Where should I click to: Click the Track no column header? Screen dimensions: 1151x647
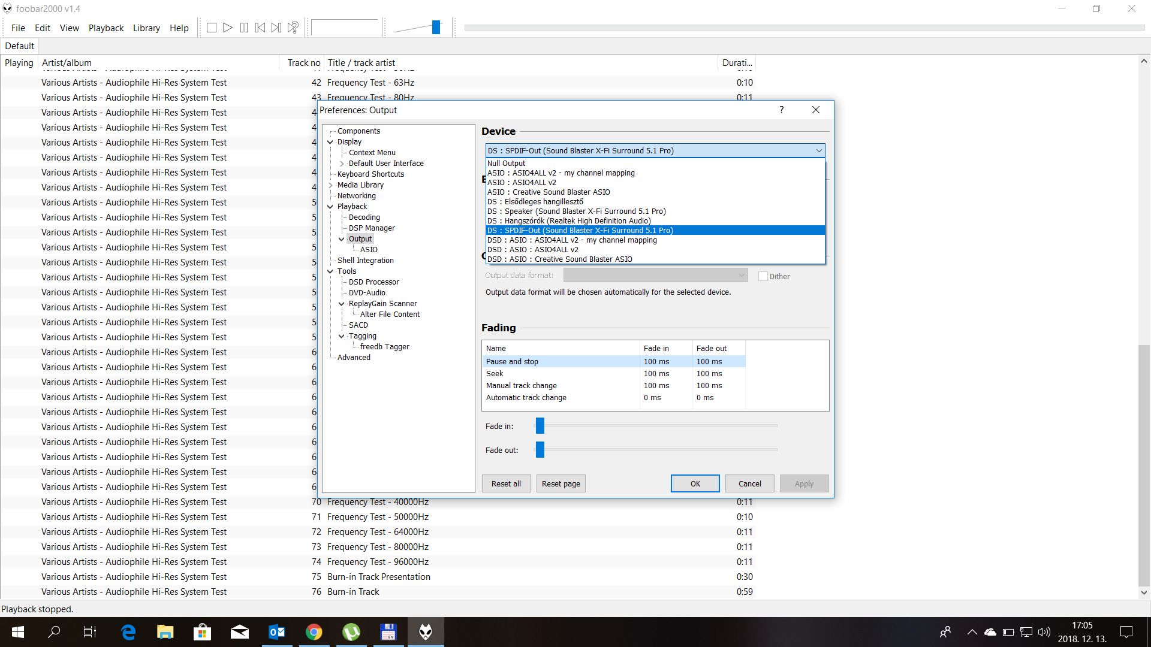point(303,63)
